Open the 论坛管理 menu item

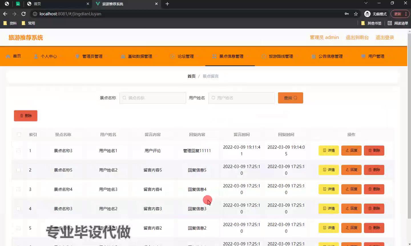(x=186, y=56)
